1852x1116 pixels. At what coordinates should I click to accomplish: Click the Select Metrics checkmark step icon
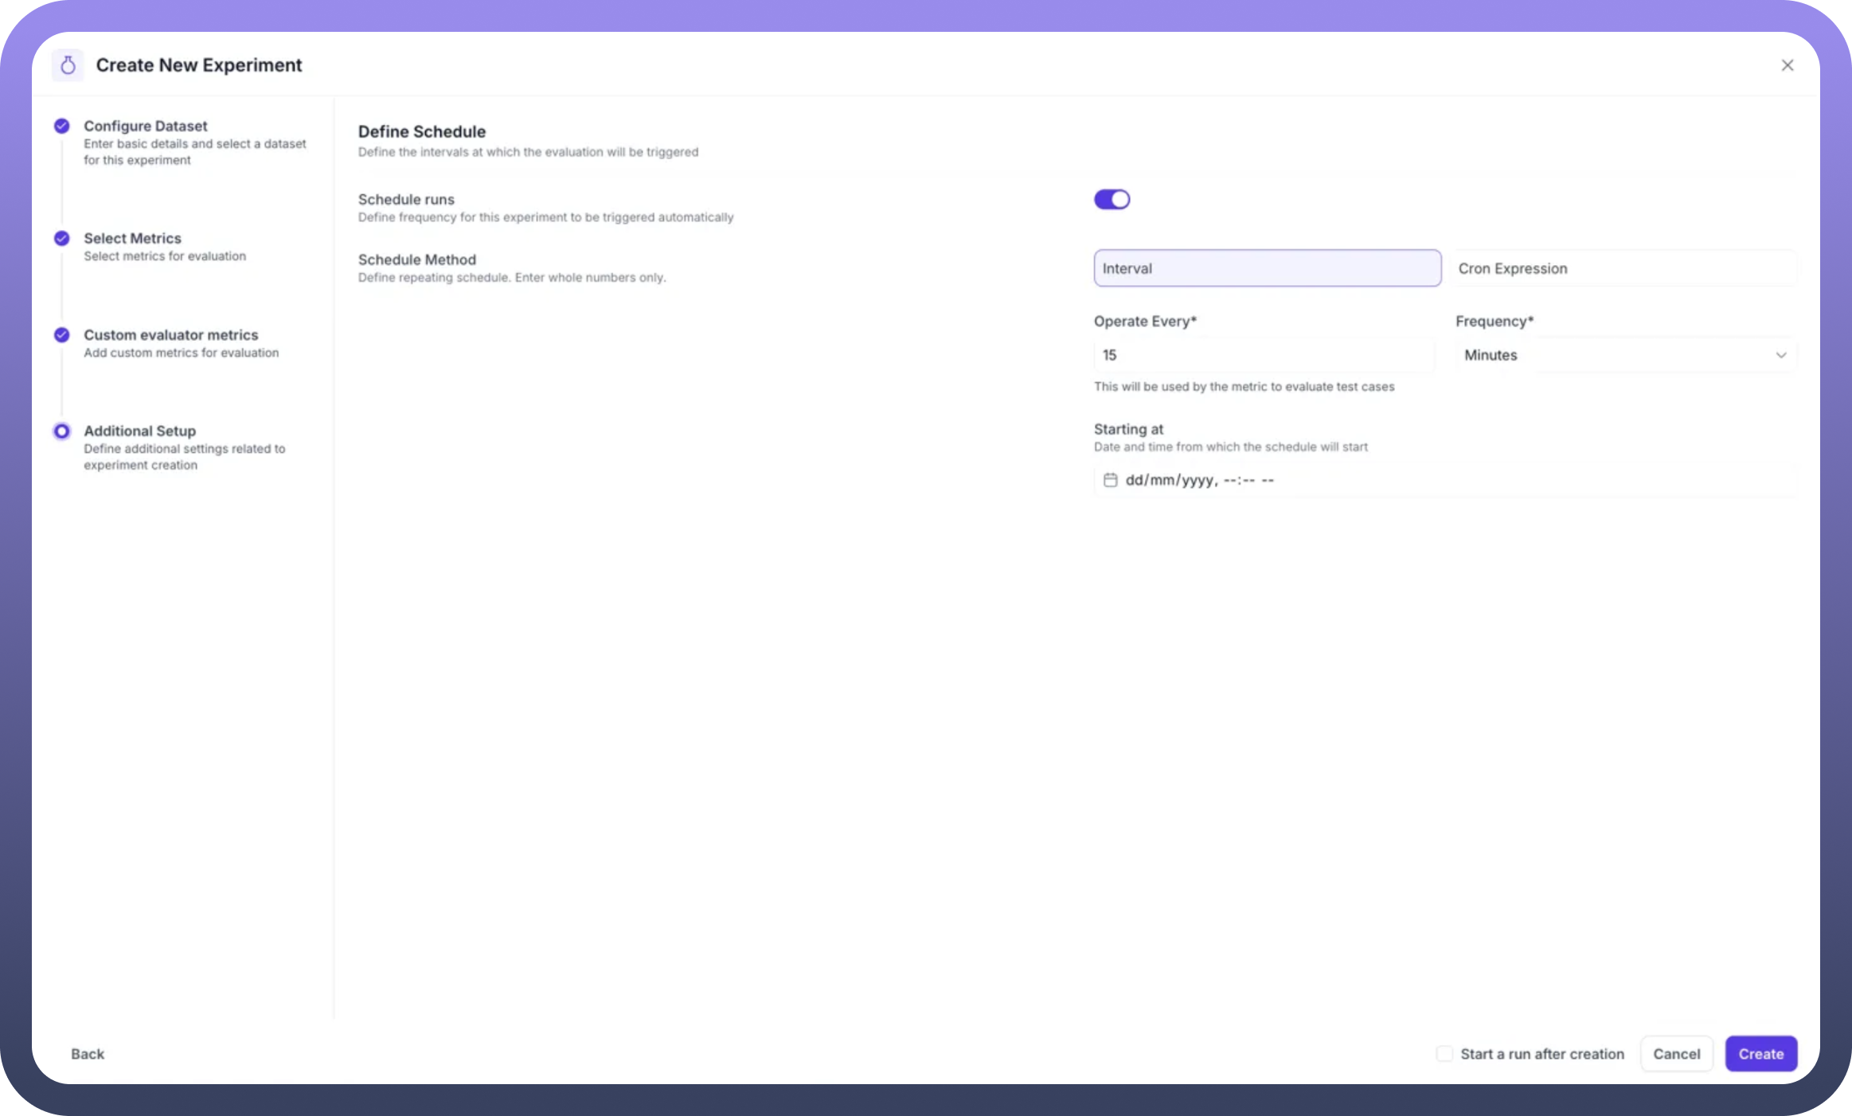[x=61, y=238]
